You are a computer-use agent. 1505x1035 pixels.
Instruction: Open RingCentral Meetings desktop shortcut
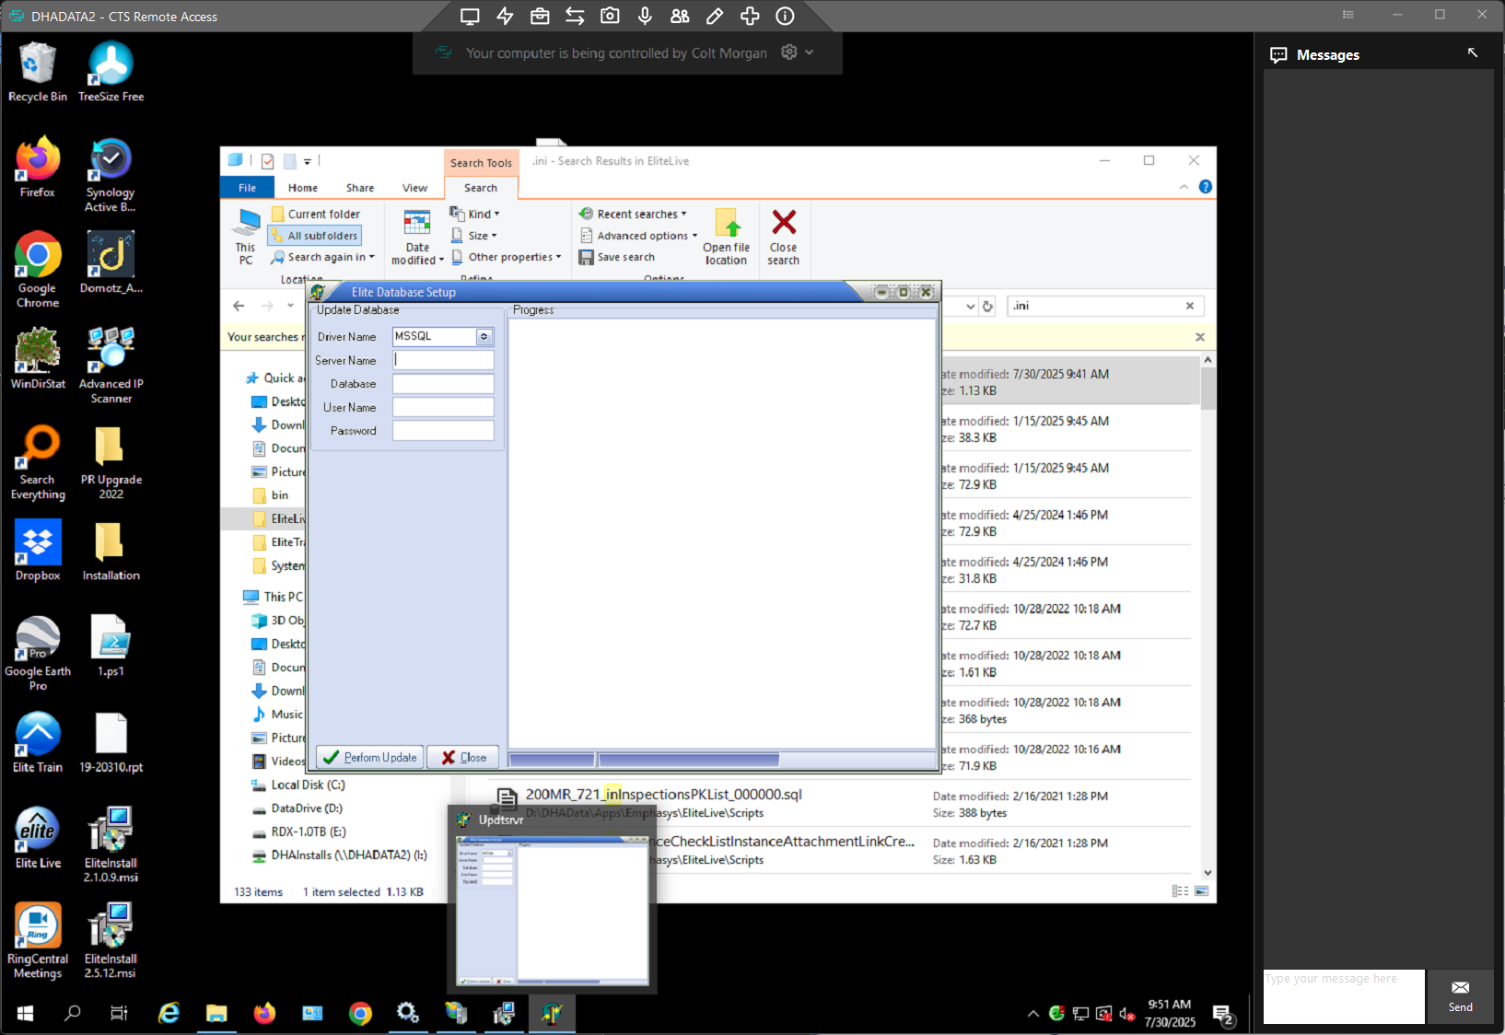[38, 940]
